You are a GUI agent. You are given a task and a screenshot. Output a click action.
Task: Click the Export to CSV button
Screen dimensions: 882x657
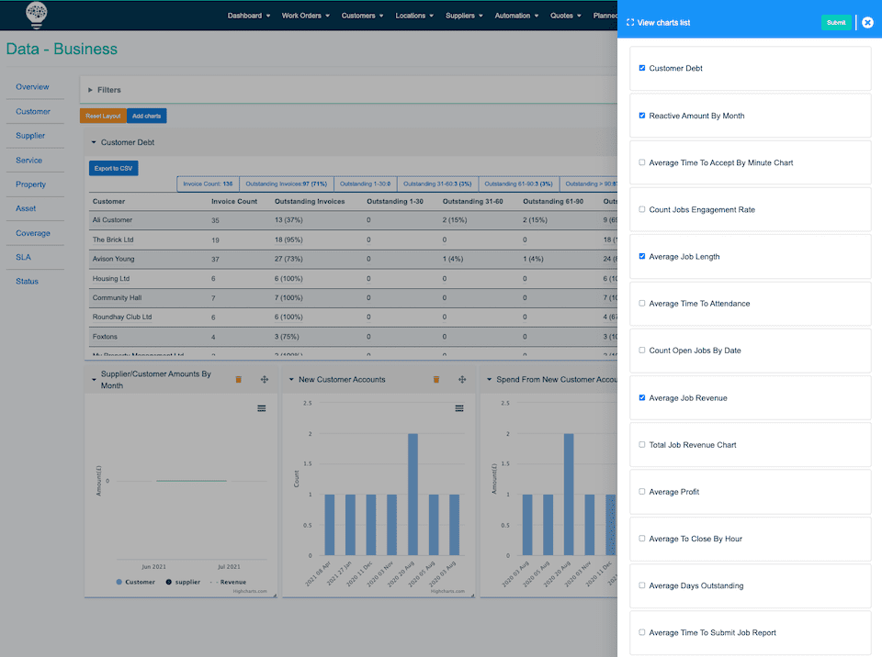113,167
